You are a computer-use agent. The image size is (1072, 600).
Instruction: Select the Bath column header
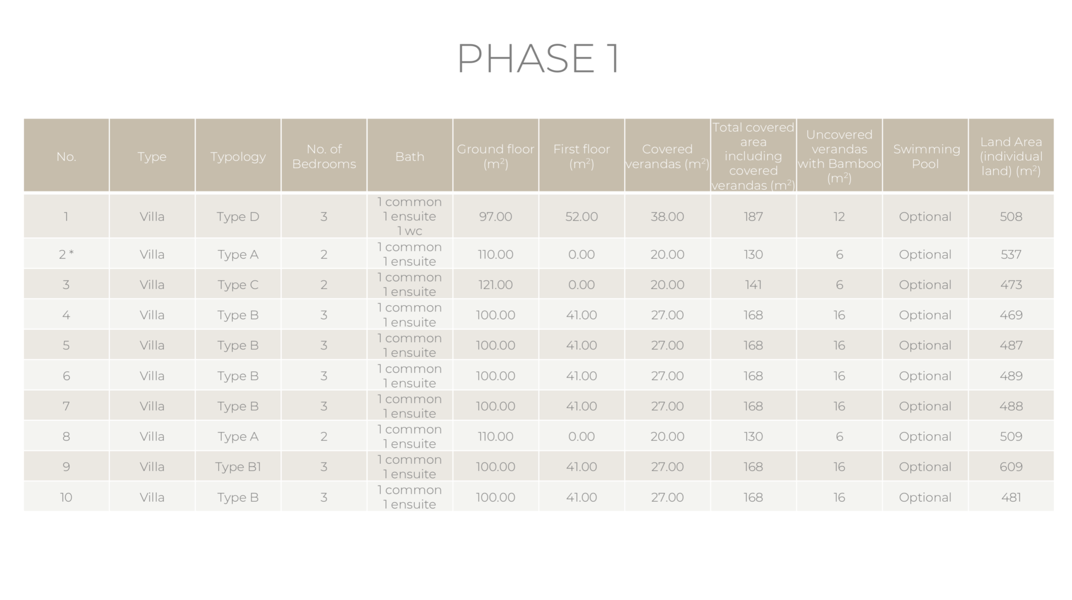[x=409, y=157]
